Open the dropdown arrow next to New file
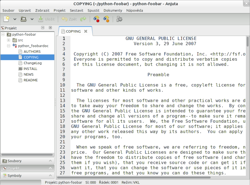Viewport: 250px width, 185px height. 15,19
